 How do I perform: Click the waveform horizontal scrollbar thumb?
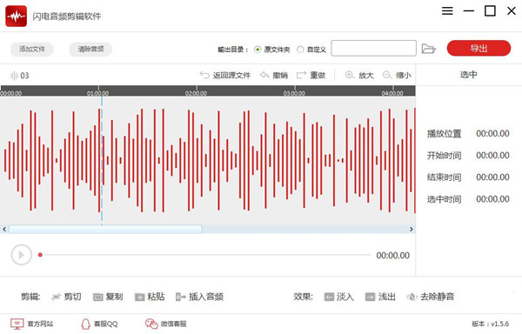pos(105,230)
